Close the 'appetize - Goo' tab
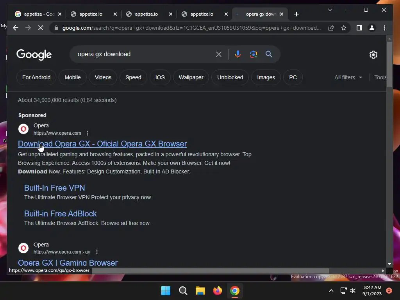The image size is (400, 300). tap(60, 14)
